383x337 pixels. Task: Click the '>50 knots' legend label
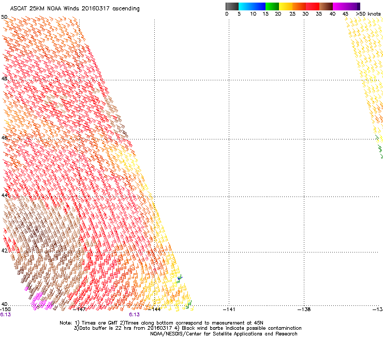coord(368,14)
